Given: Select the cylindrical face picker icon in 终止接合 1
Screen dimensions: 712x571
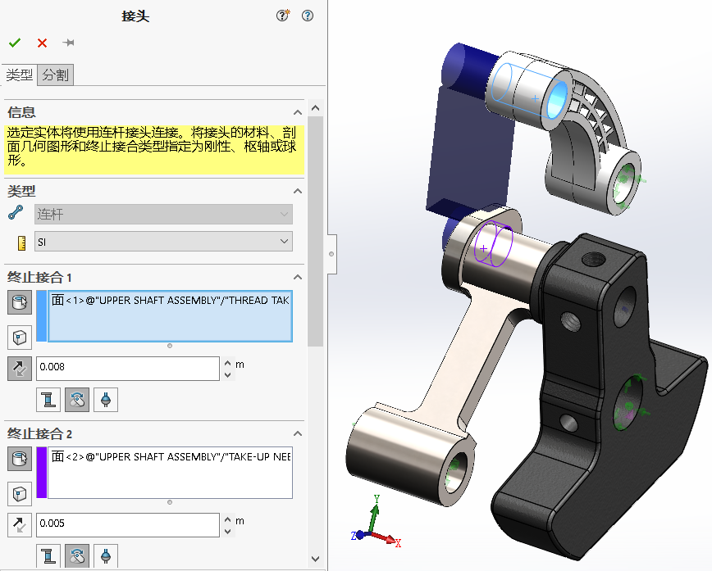Looking at the screenshot, I should 20,302.
